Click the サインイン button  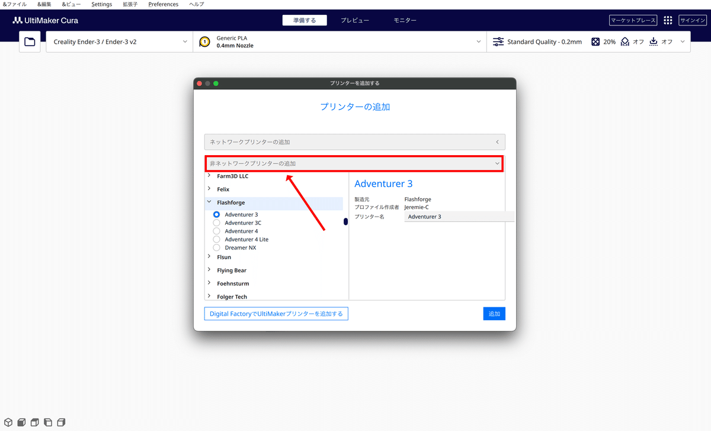tap(692, 20)
